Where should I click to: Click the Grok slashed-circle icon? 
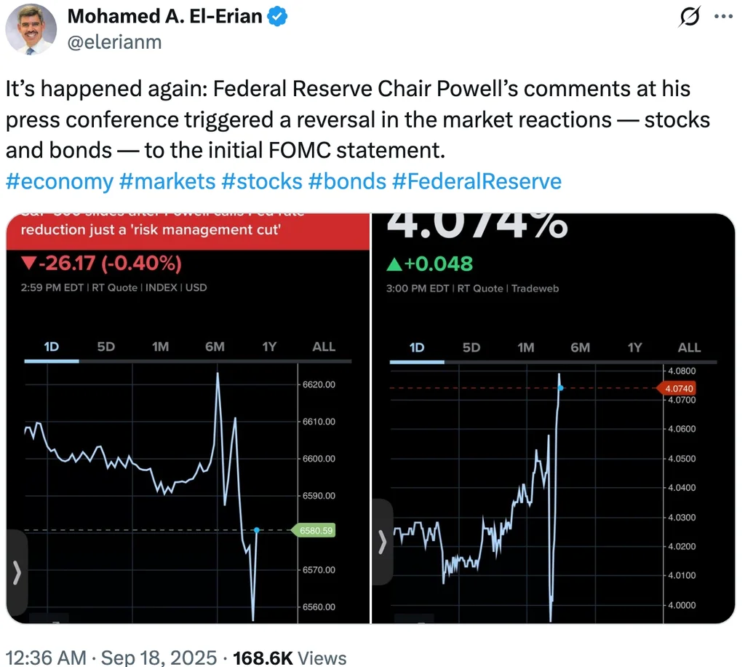click(688, 17)
